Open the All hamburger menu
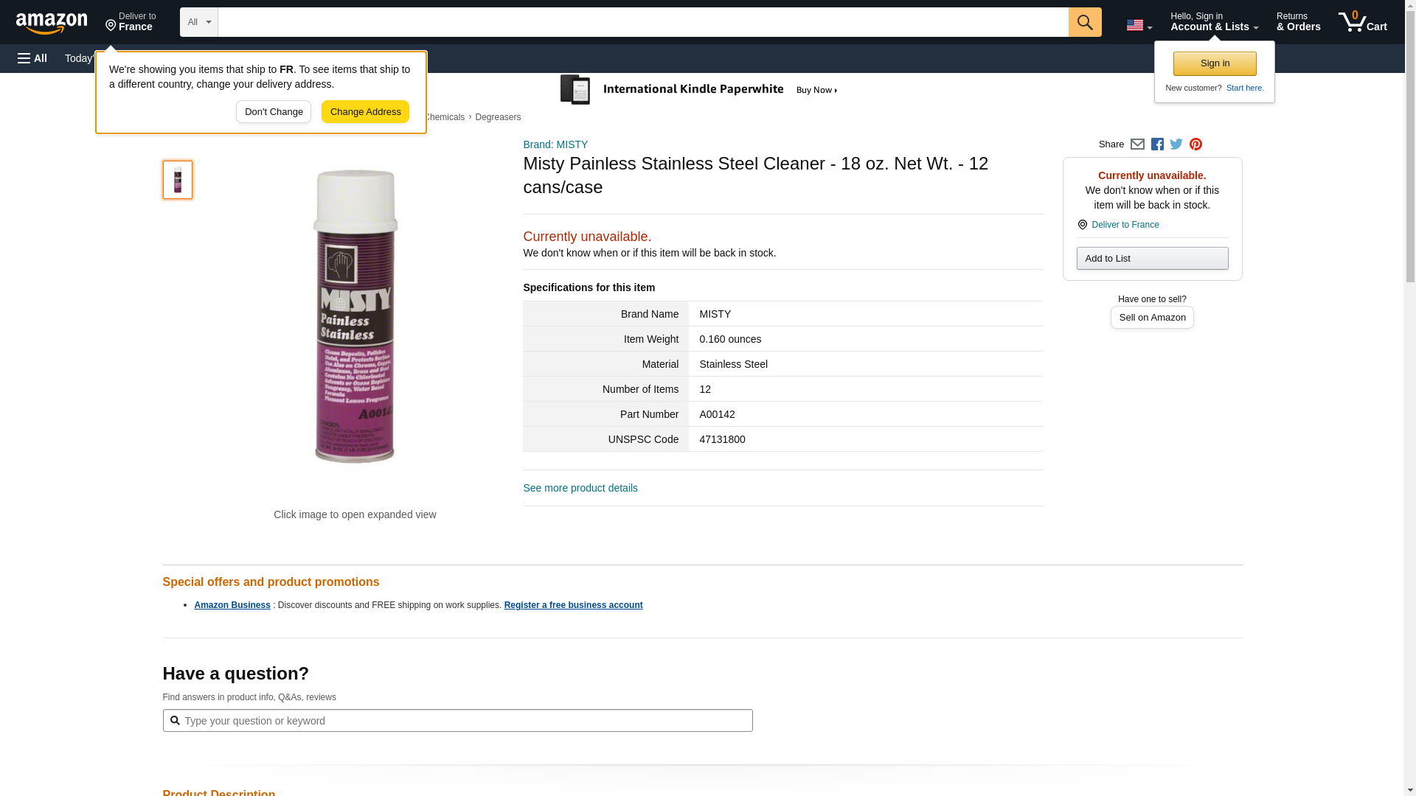 pyautogui.click(x=32, y=58)
